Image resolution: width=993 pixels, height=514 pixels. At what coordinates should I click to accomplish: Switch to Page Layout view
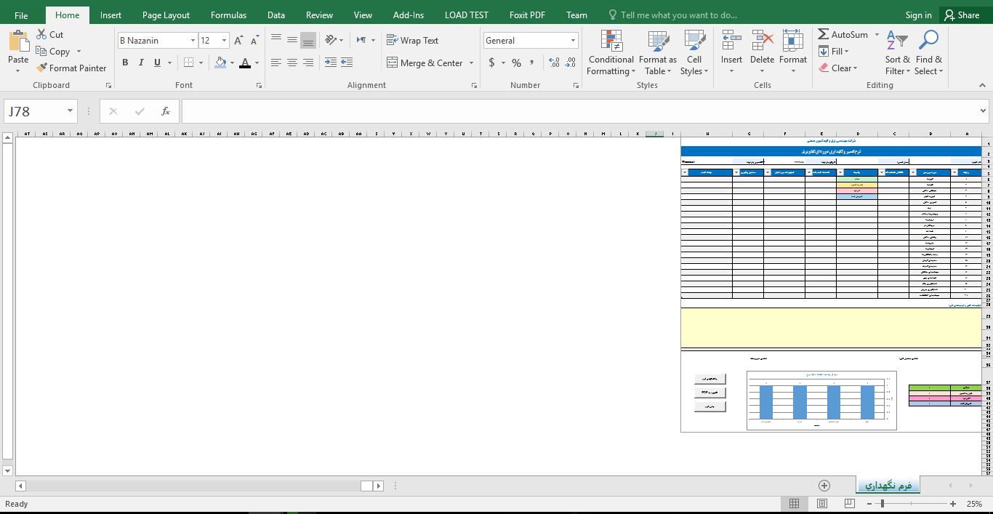click(x=821, y=503)
